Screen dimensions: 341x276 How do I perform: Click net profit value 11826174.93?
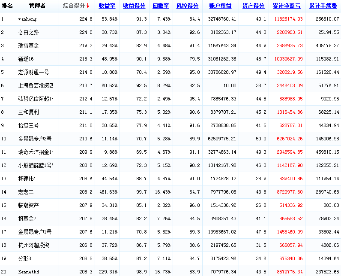288,19
